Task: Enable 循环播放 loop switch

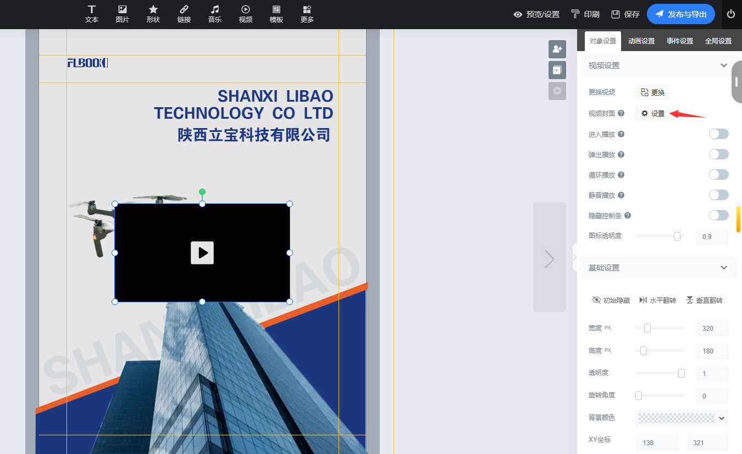Action: point(718,175)
